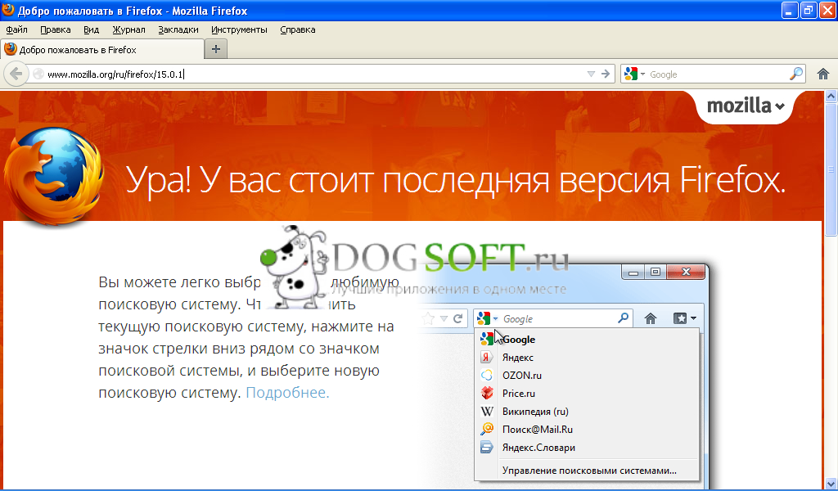Minimize the illustrated window
Viewport: 838px width, 491px height.
click(x=633, y=273)
